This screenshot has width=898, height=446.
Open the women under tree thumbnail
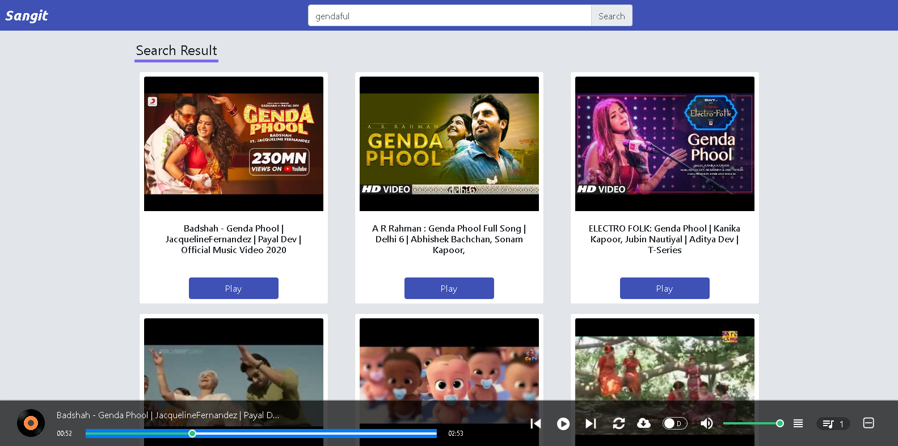point(665,359)
